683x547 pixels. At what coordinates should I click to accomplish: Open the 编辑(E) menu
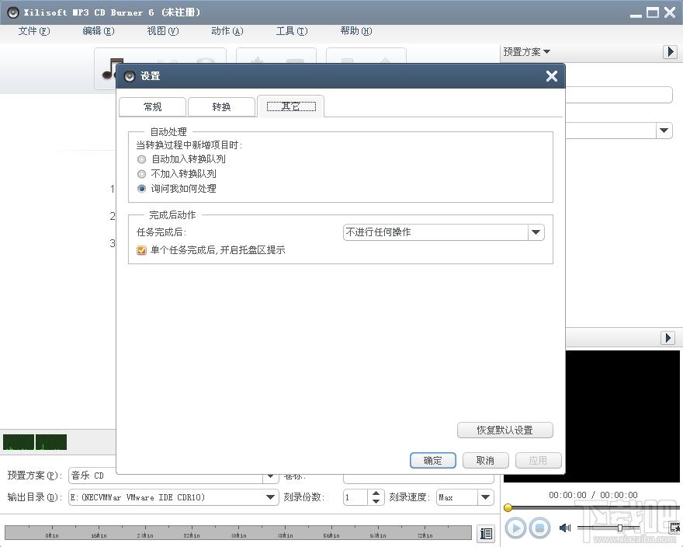(x=99, y=31)
